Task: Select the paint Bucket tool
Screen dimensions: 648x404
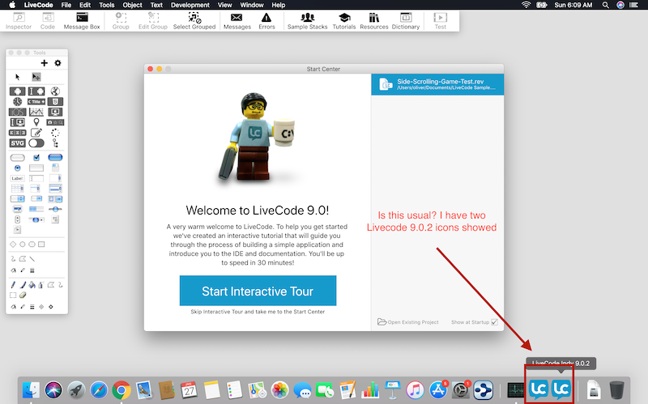Action: coord(32,285)
